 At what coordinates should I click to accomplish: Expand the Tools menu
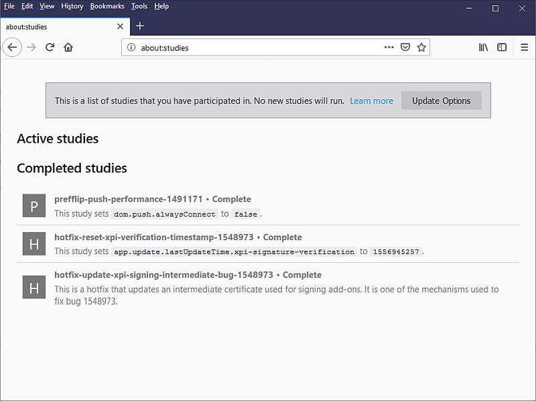(x=139, y=6)
